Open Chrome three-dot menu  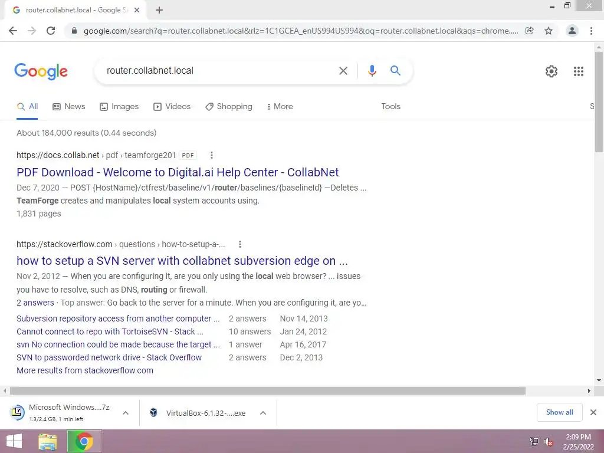(x=591, y=31)
